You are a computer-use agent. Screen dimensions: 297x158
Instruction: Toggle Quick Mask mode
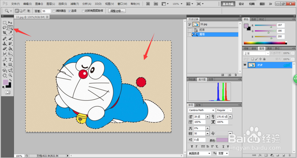pyautogui.click(x=8, y=92)
